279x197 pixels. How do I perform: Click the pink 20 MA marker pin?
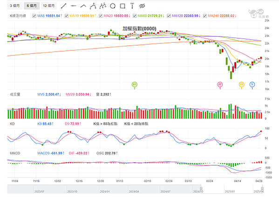[x=220, y=85]
